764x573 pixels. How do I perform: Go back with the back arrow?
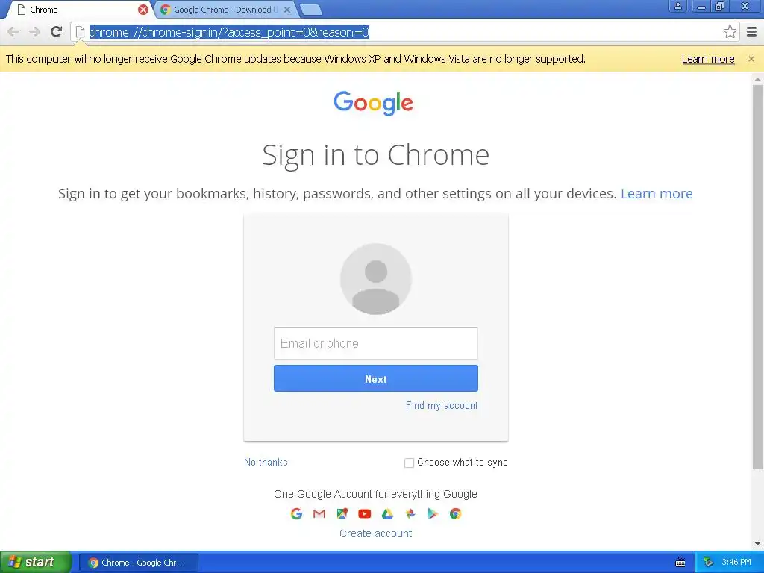point(13,32)
